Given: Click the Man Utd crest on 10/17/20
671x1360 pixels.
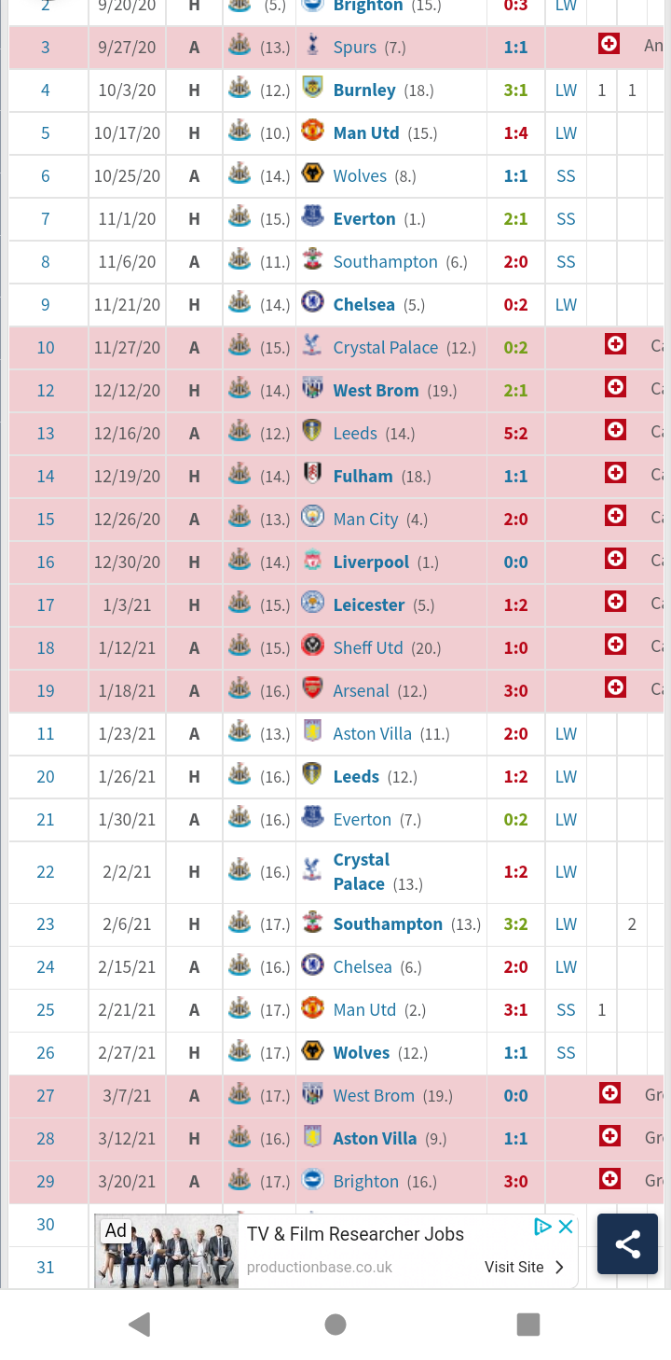Looking at the screenshot, I should click(313, 132).
